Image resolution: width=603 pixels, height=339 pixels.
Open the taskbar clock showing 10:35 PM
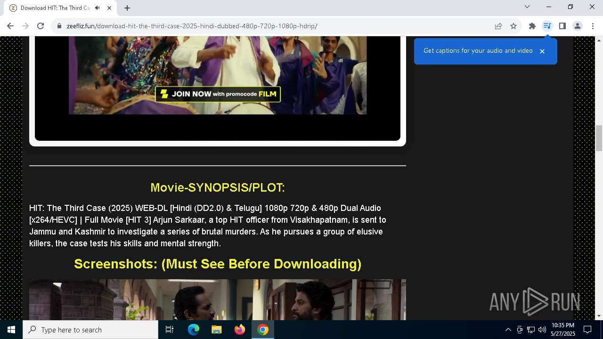tap(563, 330)
